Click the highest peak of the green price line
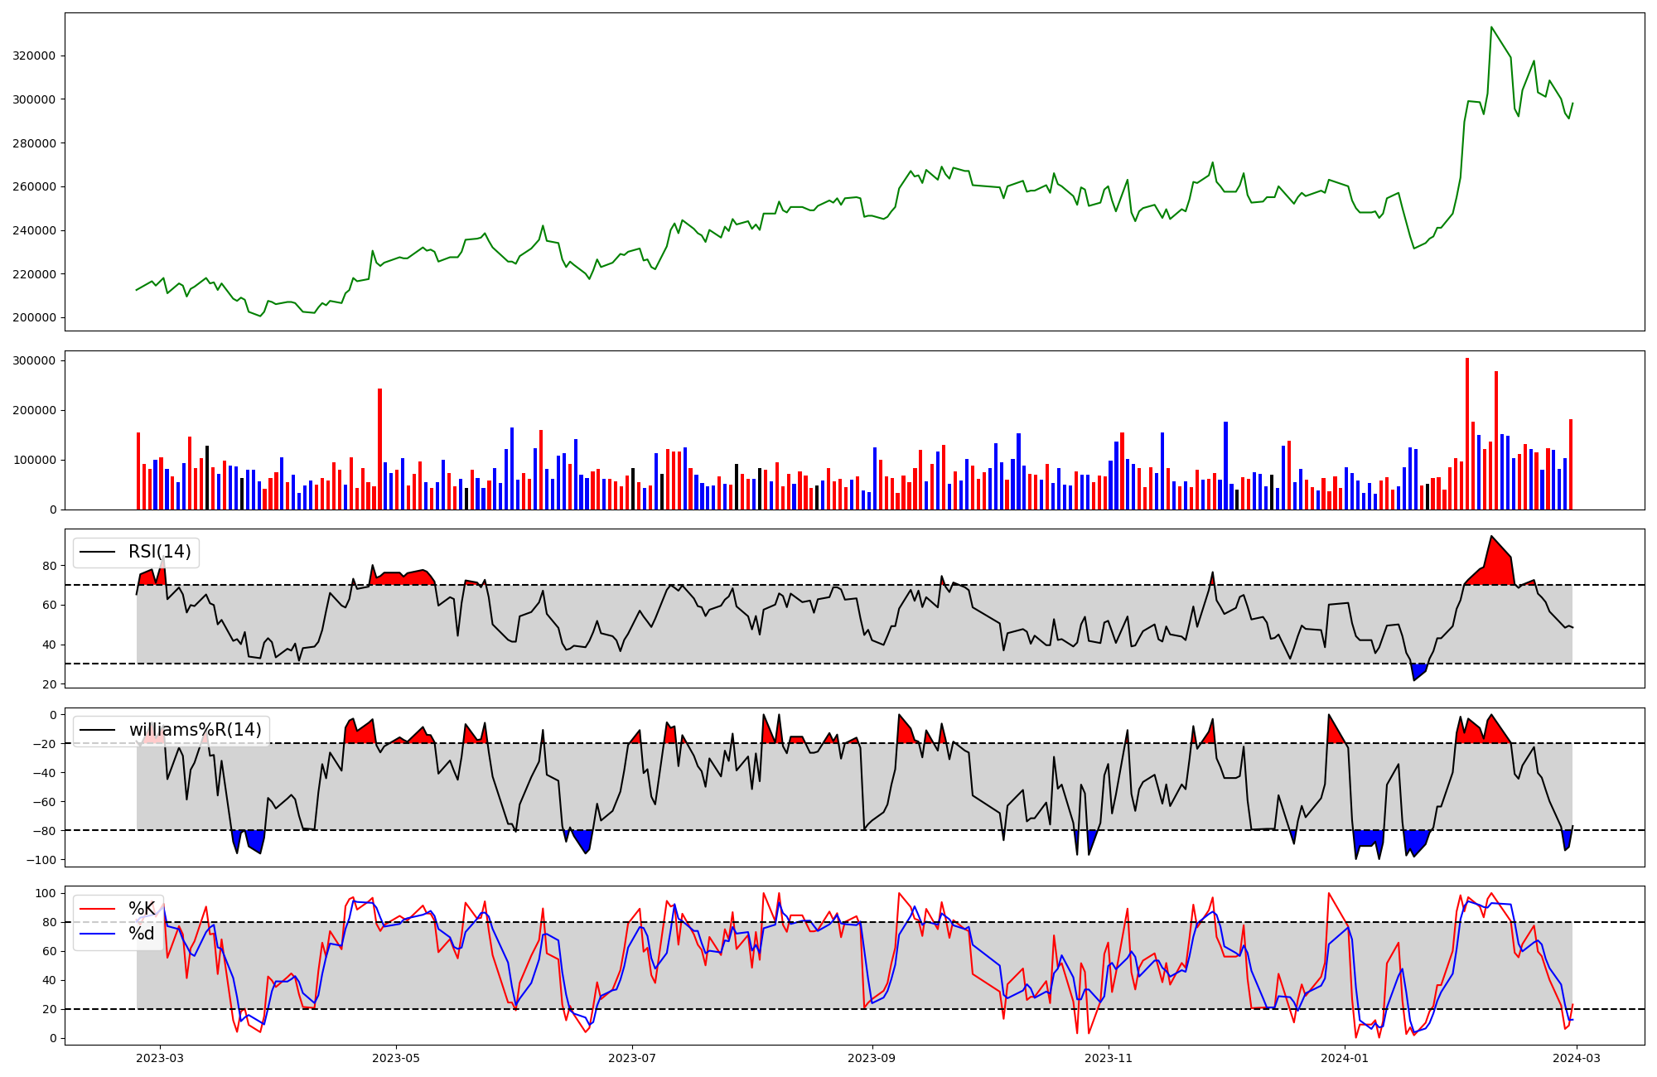 point(1491,28)
